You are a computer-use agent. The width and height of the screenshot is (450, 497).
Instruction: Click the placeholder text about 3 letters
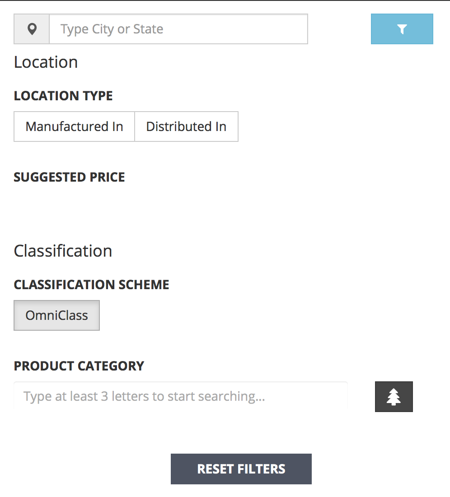pos(144,396)
